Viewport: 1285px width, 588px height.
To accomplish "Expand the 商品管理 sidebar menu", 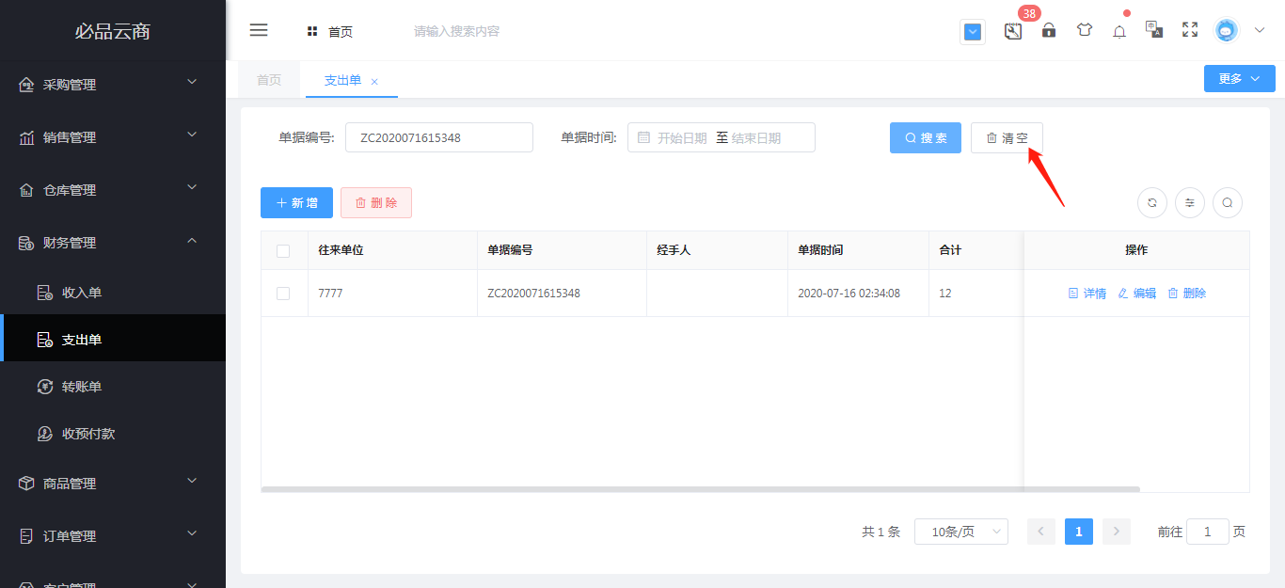I will pyautogui.click(x=113, y=484).
